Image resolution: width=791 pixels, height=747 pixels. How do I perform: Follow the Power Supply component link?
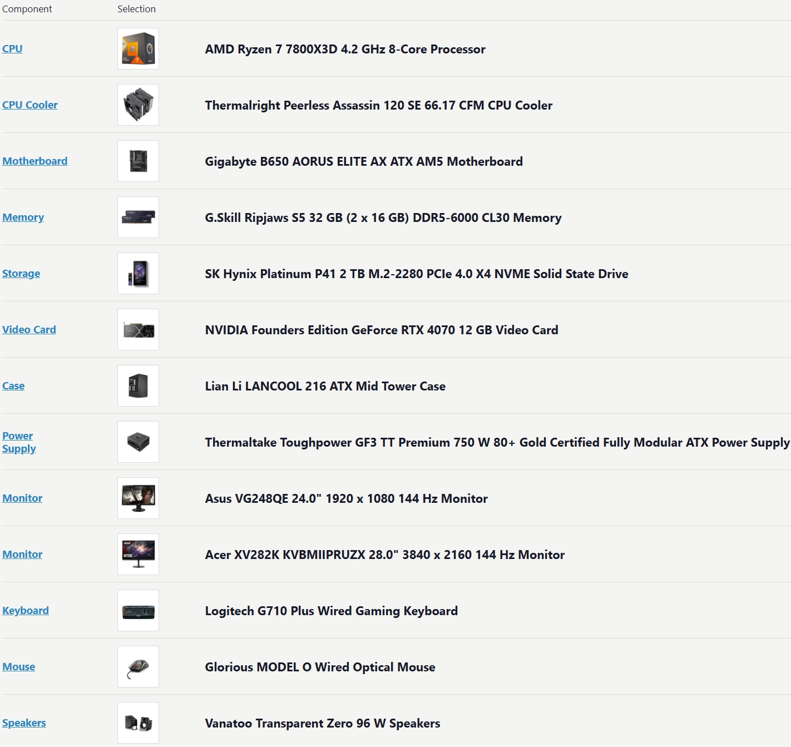[x=19, y=442]
